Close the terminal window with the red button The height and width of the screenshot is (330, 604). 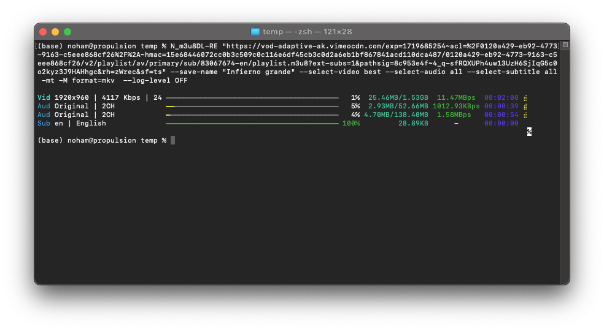43,32
